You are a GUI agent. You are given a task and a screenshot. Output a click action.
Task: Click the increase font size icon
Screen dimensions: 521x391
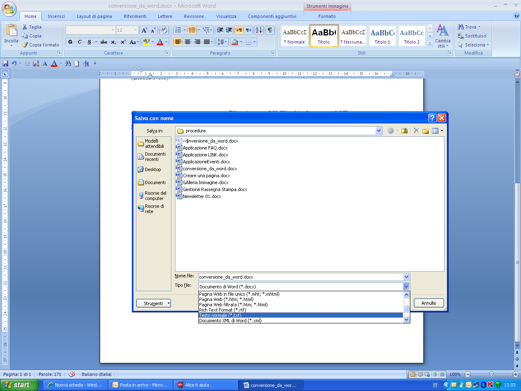coord(144,30)
